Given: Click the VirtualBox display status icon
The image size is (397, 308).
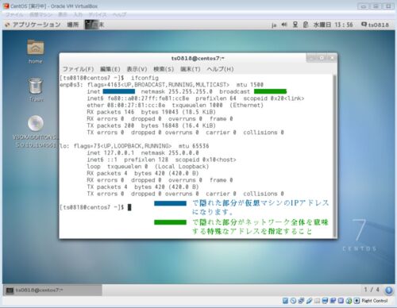Looking at the screenshot, I should [325, 301].
